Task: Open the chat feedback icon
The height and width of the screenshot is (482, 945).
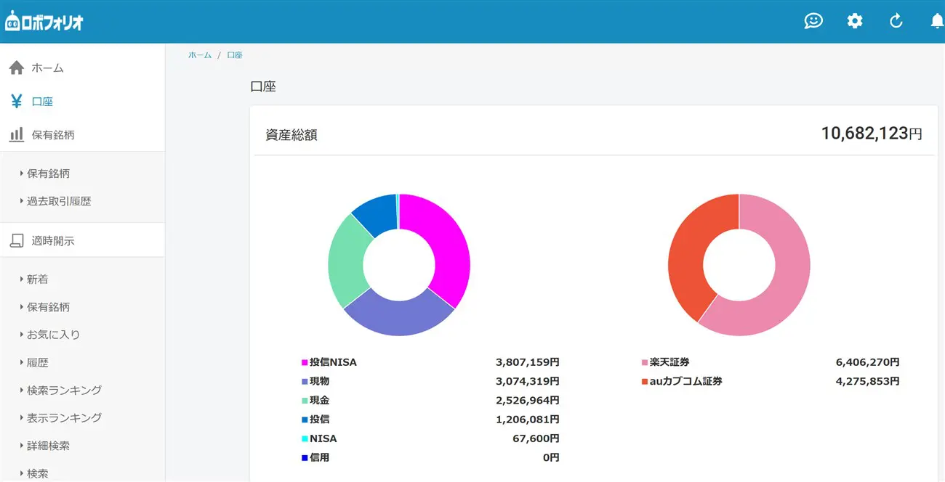Action: (x=813, y=21)
